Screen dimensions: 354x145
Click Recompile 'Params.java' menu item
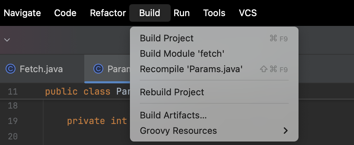(x=191, y=69)
